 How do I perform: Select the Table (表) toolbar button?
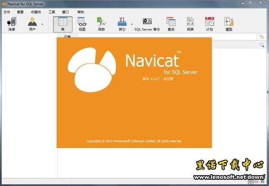63,24
